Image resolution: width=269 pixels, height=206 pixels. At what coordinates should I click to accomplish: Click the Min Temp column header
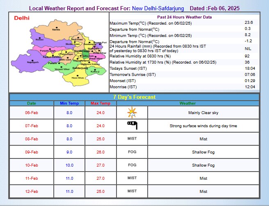pyautogui.click(x=69, y=103)
